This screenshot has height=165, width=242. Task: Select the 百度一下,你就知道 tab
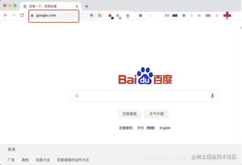tap(51, 6)
